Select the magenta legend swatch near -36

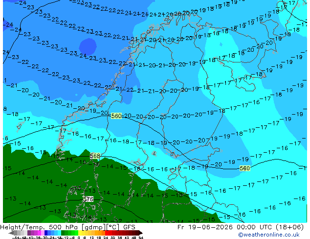[39, 233]
